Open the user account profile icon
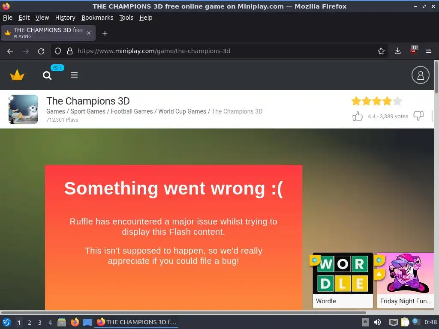The height and width of the screenshot is (329, 439). [420, 75]
